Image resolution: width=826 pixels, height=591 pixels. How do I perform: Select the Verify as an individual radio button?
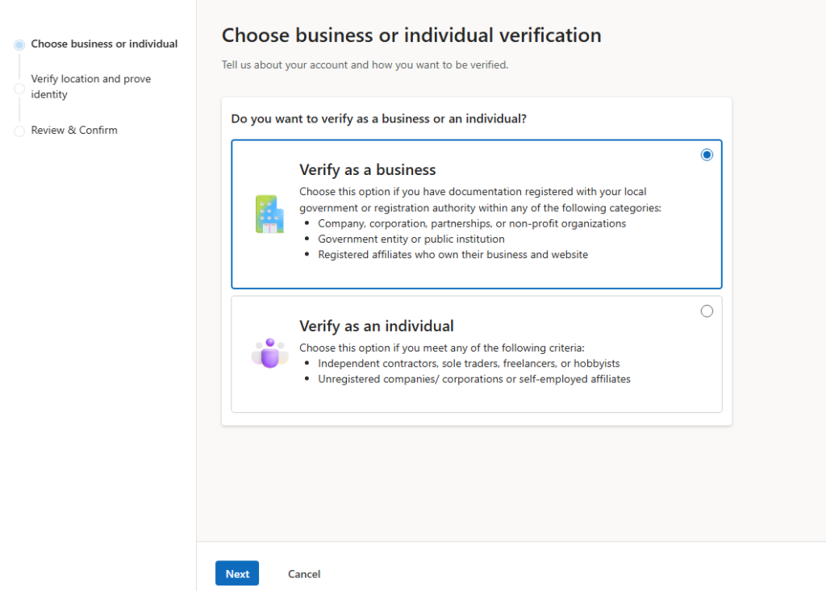(707, 311)
